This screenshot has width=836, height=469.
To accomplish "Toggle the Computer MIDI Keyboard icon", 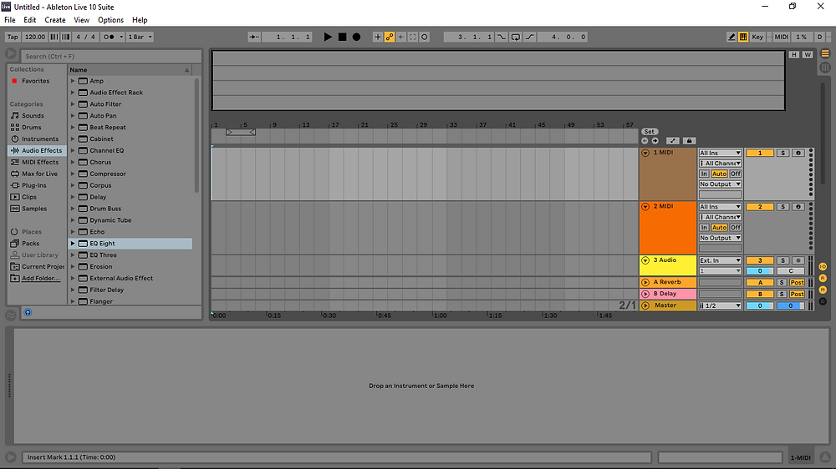I will (742, 37).
